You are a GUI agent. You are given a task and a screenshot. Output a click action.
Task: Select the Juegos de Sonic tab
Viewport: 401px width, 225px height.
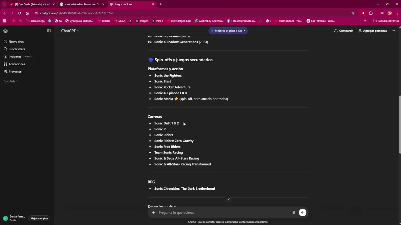132,4
